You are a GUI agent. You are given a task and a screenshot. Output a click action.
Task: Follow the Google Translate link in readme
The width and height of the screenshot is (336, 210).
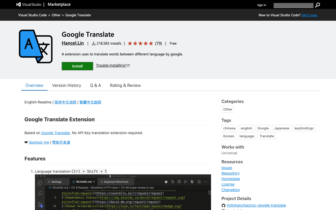[55, 133]
